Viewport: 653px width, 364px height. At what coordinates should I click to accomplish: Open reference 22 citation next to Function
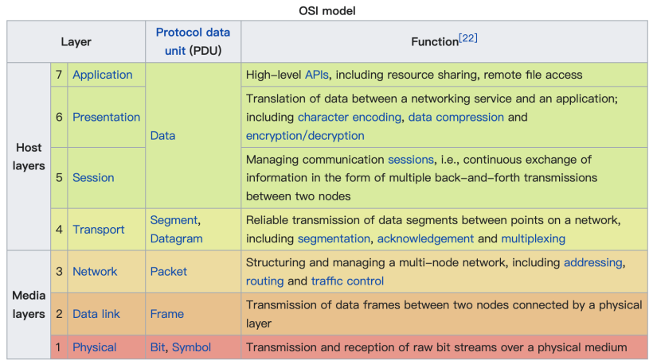[x=467, y=38]
